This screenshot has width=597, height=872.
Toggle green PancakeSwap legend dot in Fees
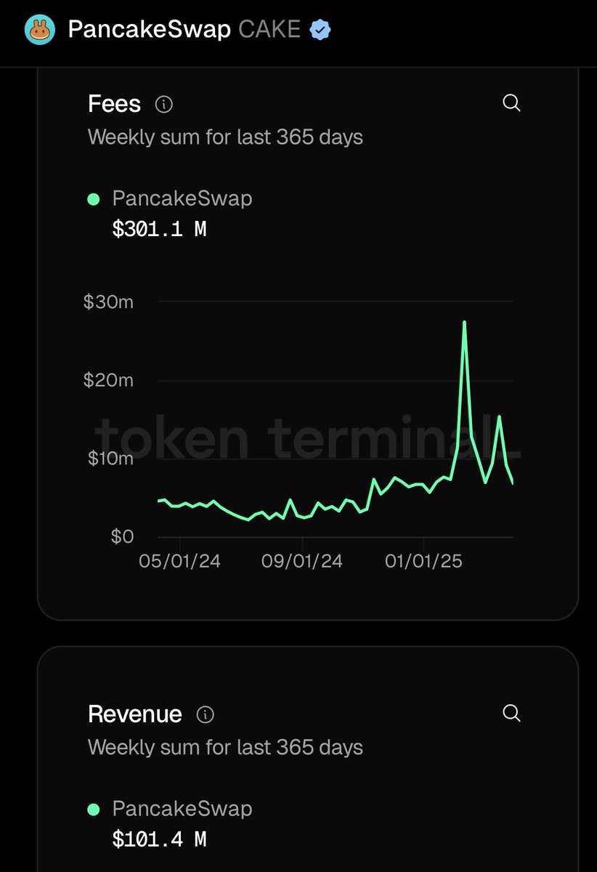pos(93,199)
